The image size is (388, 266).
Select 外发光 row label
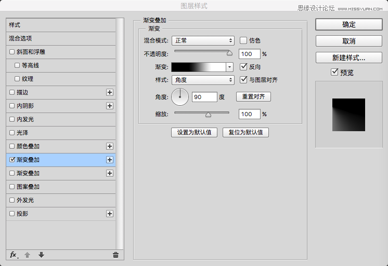[x=25, y=200]
